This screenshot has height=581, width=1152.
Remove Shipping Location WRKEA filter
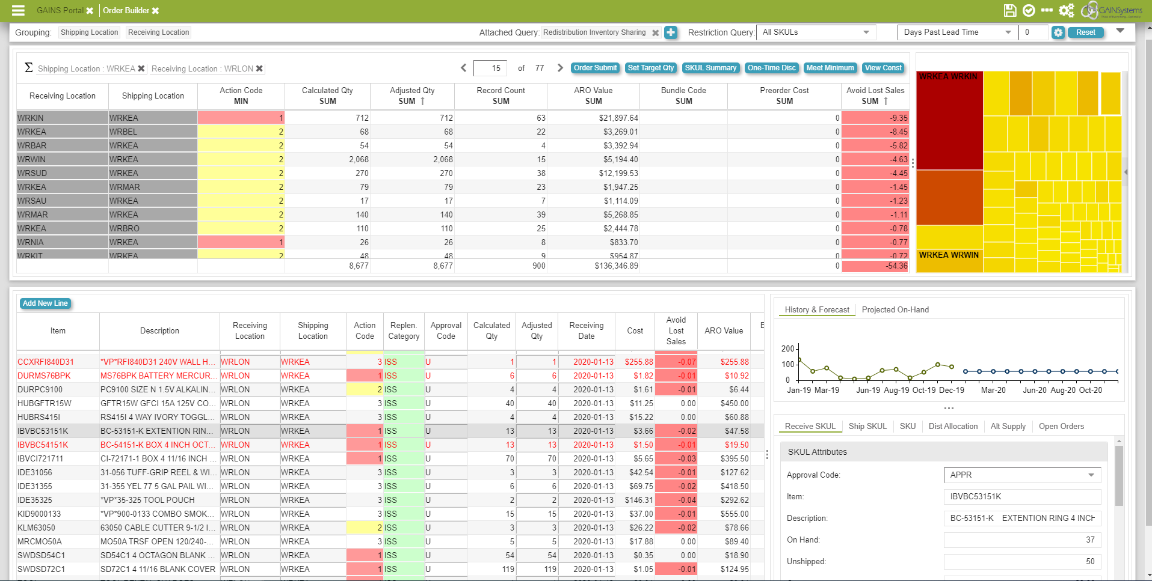coord(141,68)
